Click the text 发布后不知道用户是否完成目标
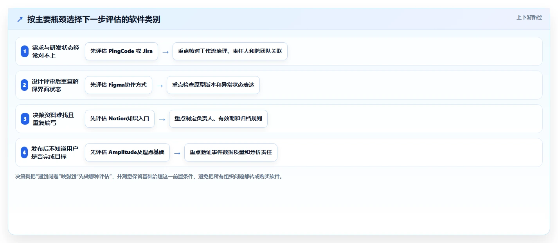Image resolution: width=558 pixels, height=243 pixels. click(x=55, y=152)
